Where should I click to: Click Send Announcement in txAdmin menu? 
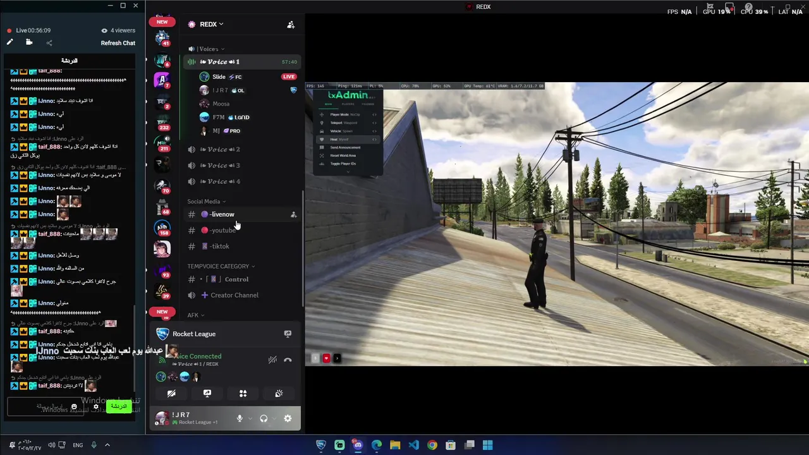click(345, 147)
